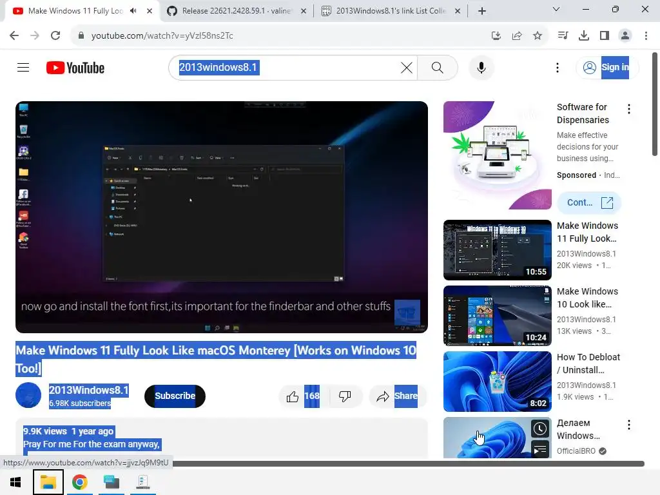Clear the search box with the X
Image resolution: width=660 pixels, height=495 pixels.
[406, 67]
